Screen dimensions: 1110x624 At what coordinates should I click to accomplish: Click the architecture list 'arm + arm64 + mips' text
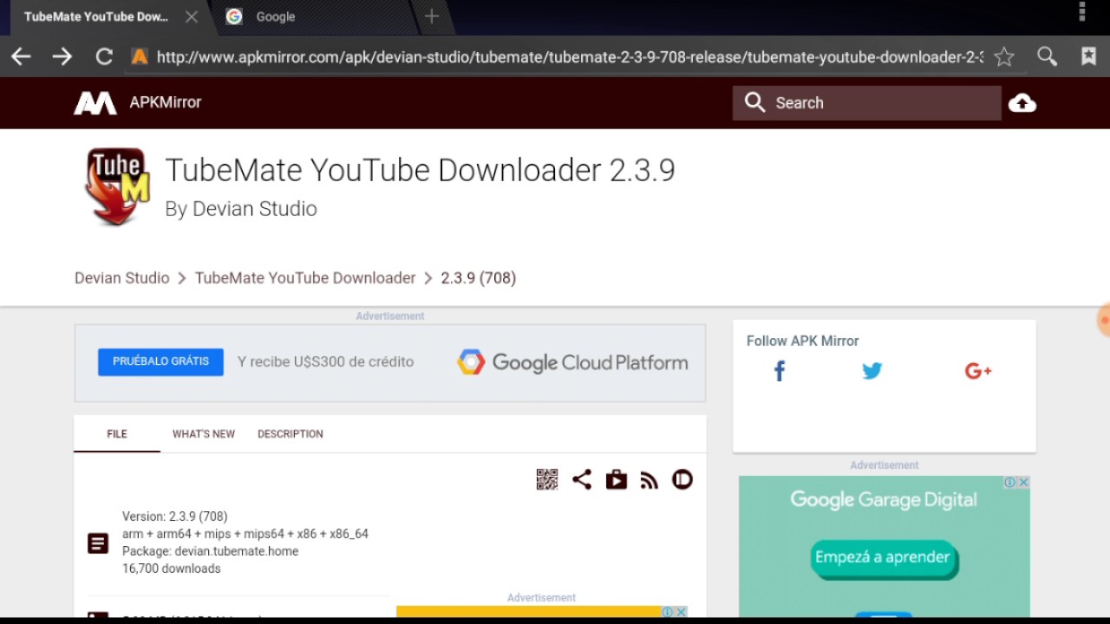[x=245, y=534]
